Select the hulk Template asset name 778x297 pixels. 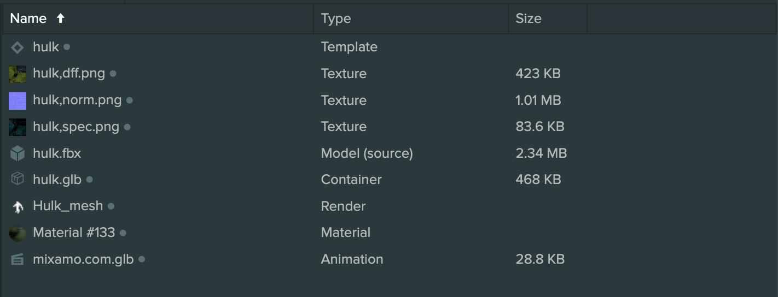(x=46, y=47)
